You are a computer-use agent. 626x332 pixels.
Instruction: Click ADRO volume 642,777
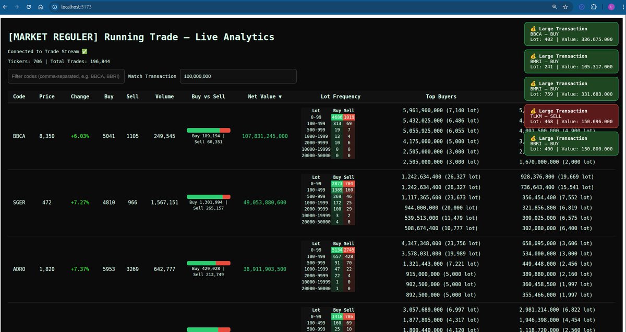pos(165,269)
